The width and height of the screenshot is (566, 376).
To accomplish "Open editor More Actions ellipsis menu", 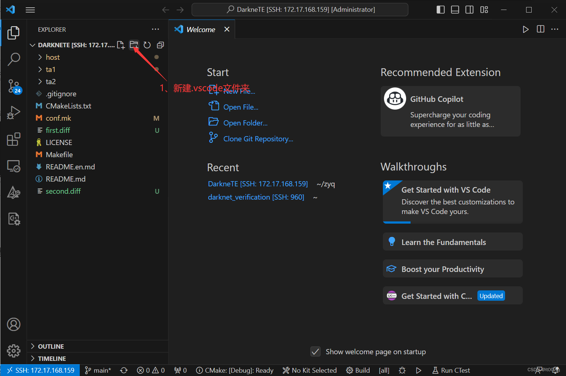I will pyautogui.click(x=555, y=29).
